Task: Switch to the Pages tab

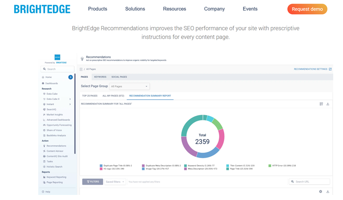Action: pyautogui.click(x=84, y=77)
